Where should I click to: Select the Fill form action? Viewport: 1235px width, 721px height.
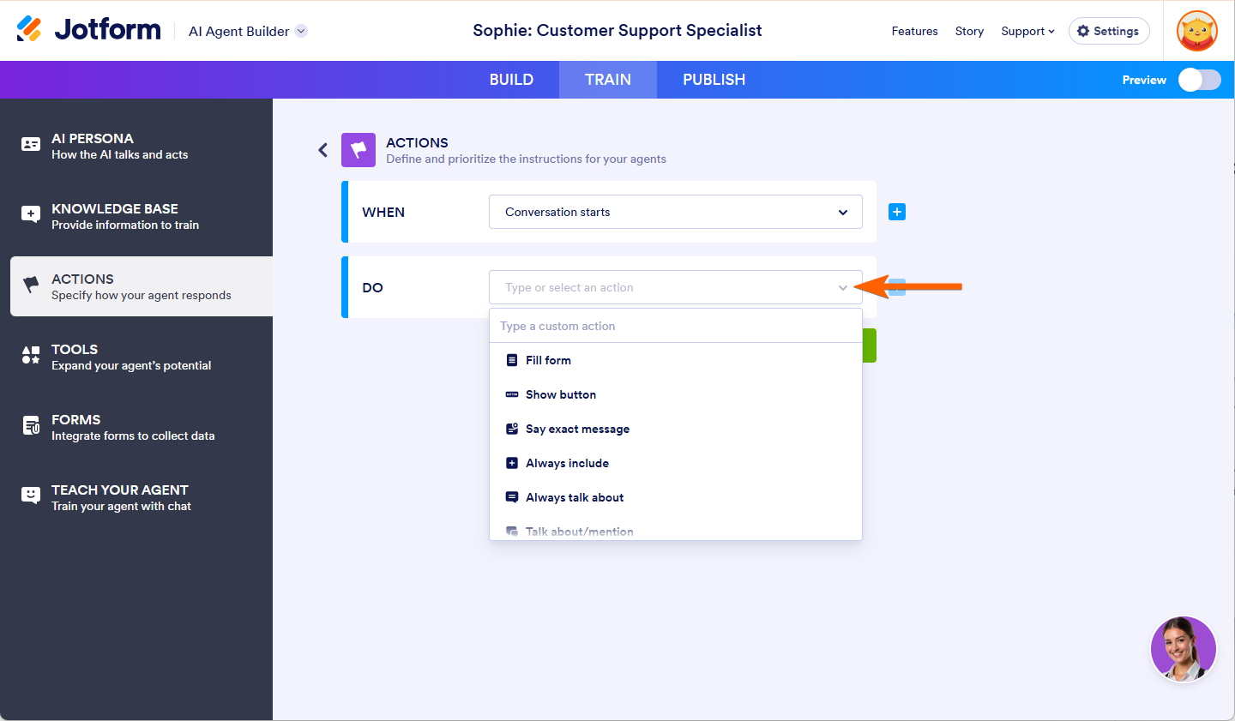click(676, 360)
